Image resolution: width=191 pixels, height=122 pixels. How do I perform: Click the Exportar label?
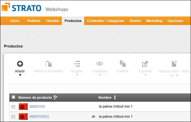point(145,71)
